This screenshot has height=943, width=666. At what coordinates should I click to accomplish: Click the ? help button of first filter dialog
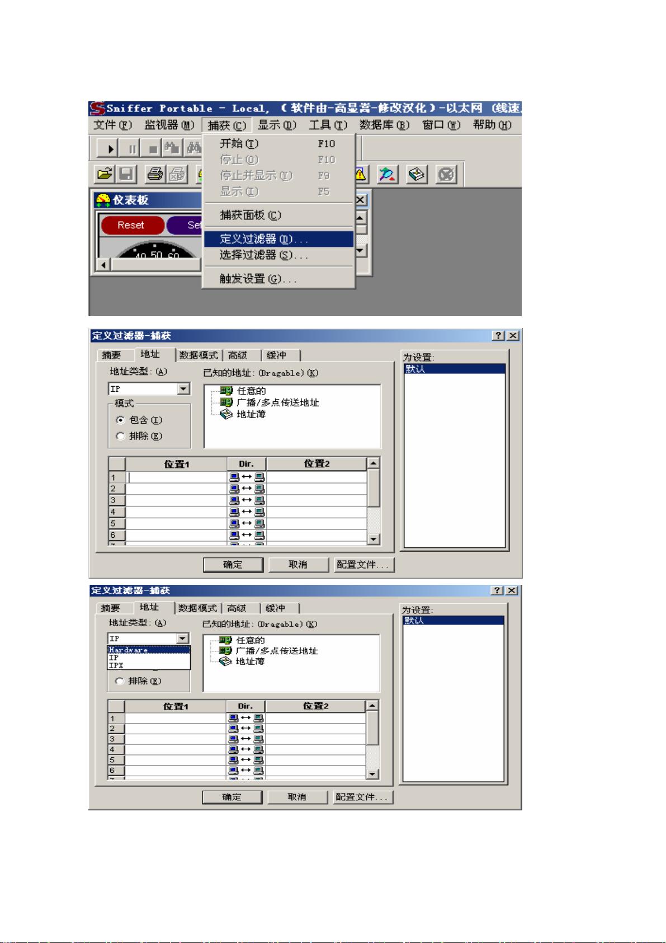coord(499,336)
